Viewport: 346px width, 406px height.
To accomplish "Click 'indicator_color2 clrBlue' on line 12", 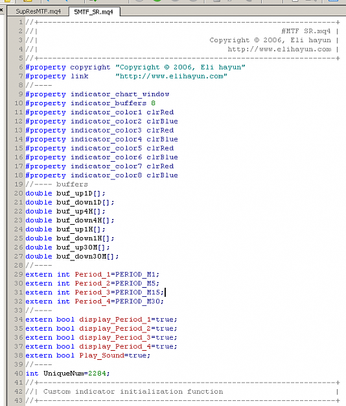I will click(124, 121).
